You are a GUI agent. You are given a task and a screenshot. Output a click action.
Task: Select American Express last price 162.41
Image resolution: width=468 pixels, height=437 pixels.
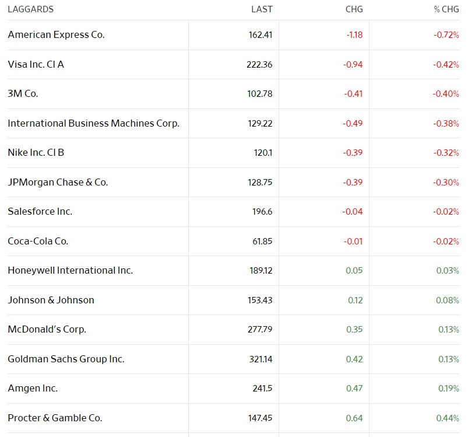tap(261, 35)
